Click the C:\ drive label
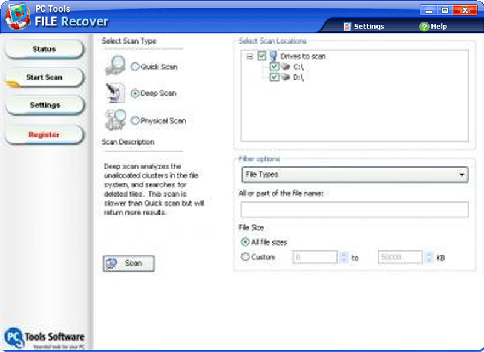The height and width of the screenshot is (352, 484). (298, 67)
